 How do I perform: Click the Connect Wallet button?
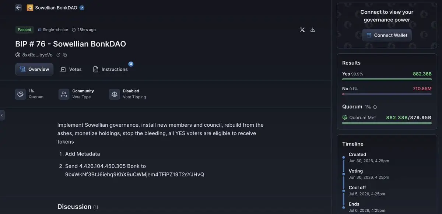[x=387, y=35]
